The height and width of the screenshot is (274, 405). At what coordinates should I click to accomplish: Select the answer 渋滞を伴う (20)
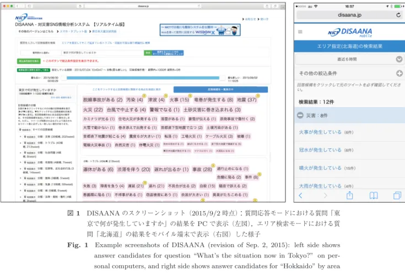tap(133, 170)
